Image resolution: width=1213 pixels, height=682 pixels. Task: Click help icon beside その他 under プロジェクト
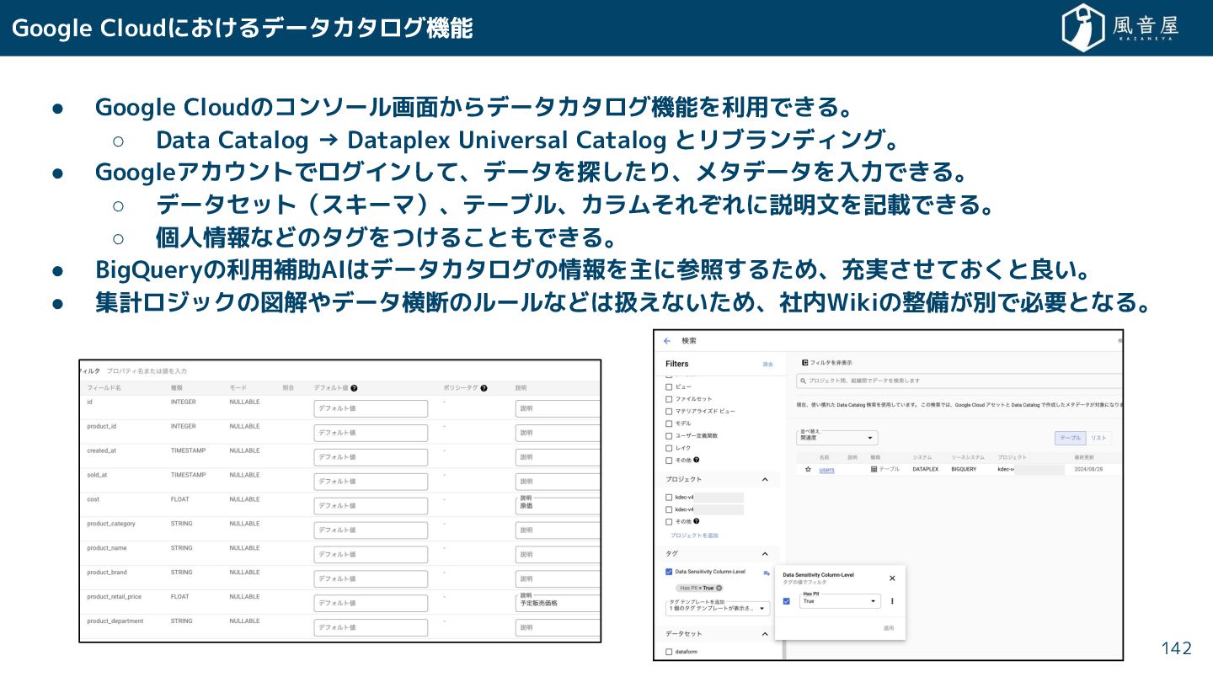696,521
